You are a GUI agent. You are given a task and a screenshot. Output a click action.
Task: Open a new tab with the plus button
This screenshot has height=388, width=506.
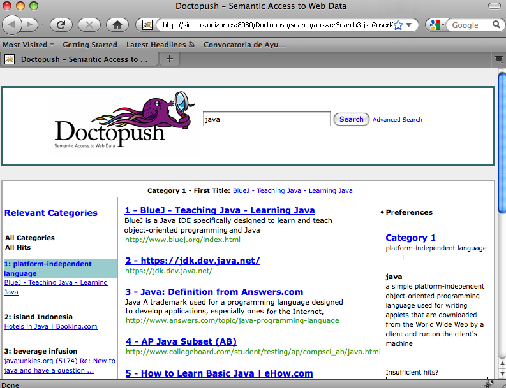tap(170, 59)
